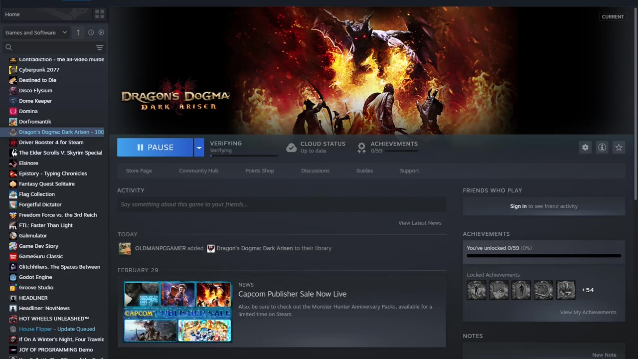Image resolution: width=638 pixels, height=359 pixels.
Task: Click the Galimulator game icon
Action: [x=13, y=236]
